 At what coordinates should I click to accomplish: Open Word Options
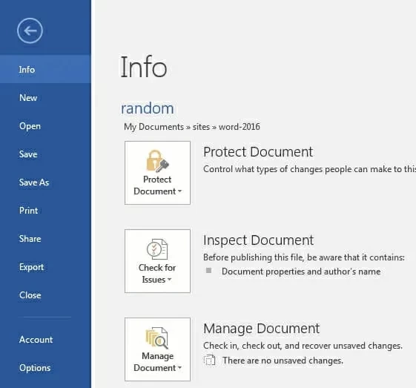click(x=45, y=368)
